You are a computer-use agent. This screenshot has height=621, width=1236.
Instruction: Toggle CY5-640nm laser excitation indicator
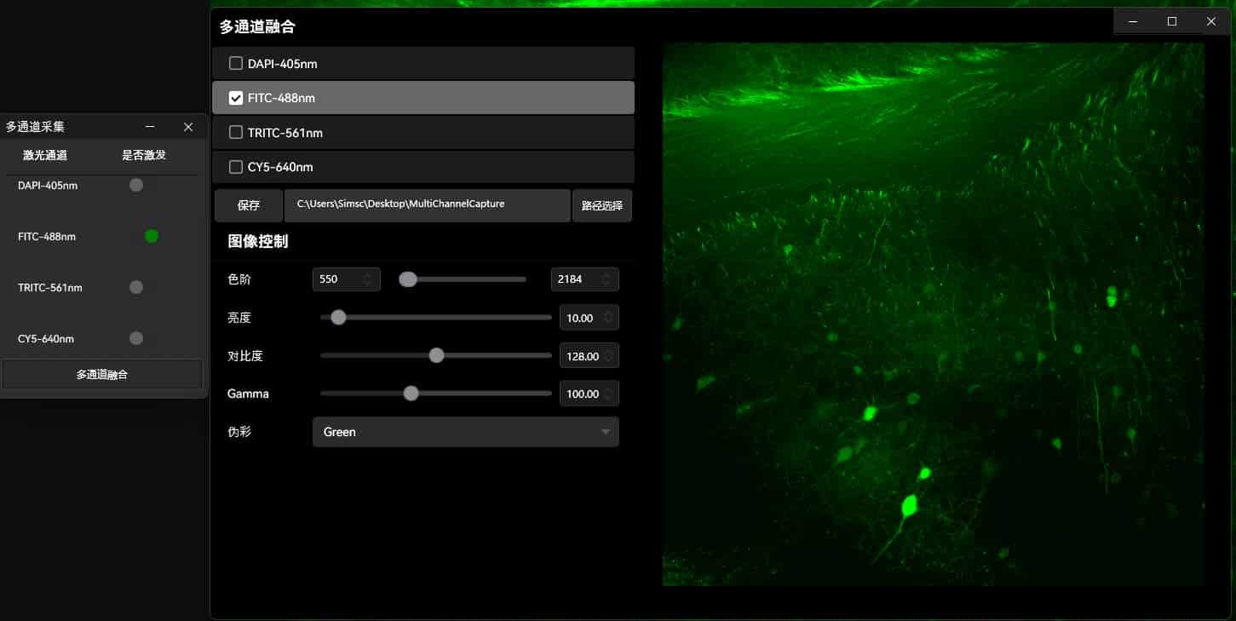click(136, 338)
